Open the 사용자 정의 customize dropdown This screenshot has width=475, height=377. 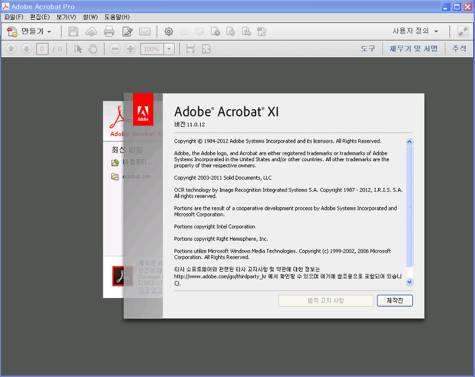click(x=415, y=31)
